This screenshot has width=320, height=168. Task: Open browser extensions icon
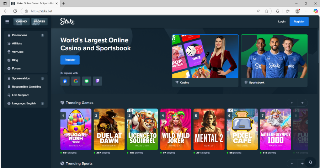[278, 11]
